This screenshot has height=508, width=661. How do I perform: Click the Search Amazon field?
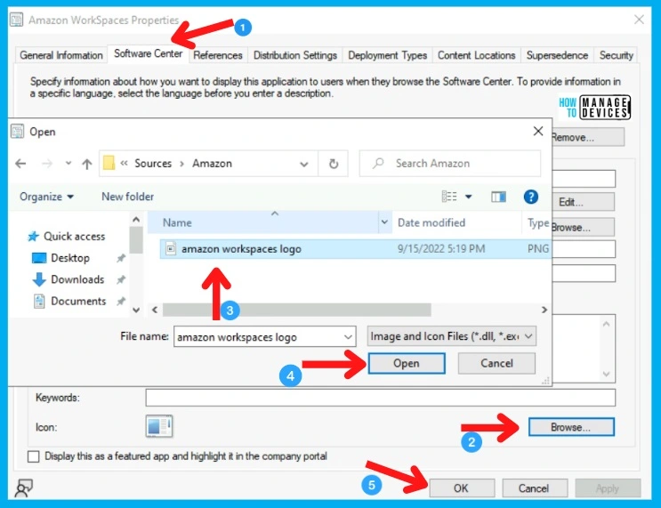pos(449,164)
